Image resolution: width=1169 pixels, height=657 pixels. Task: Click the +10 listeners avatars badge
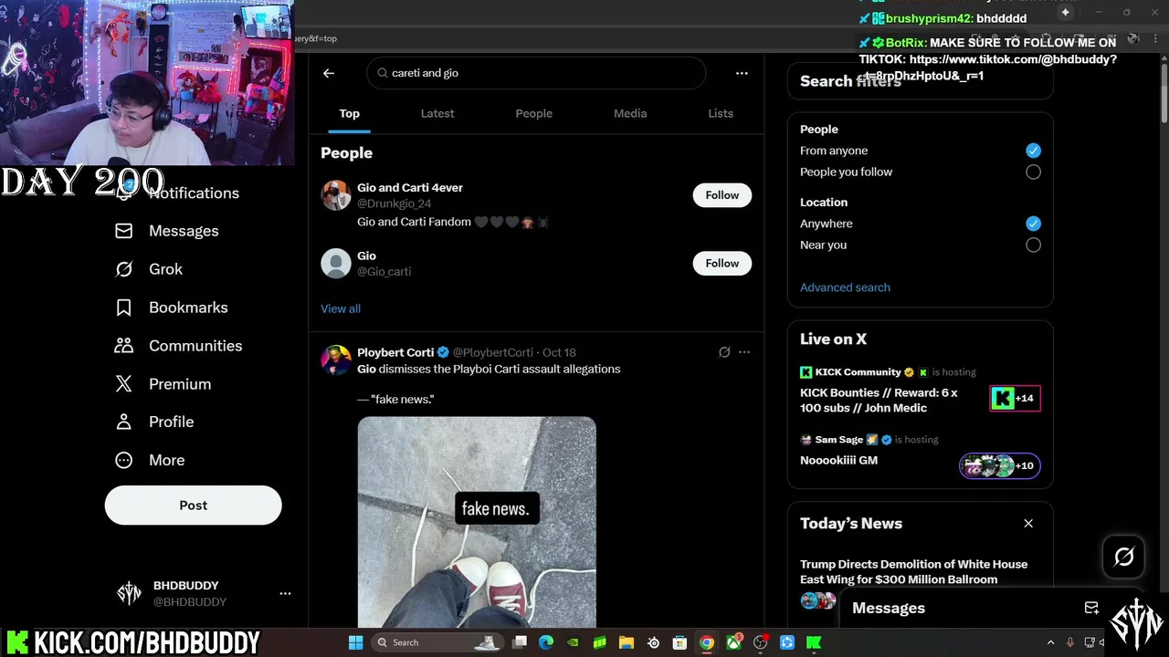pos(1000,465)
